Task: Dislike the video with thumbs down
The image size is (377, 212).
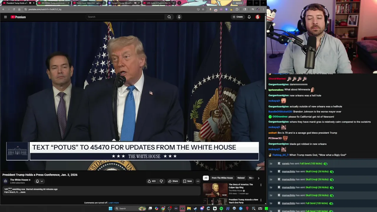Action: click(x=161, y=181)
